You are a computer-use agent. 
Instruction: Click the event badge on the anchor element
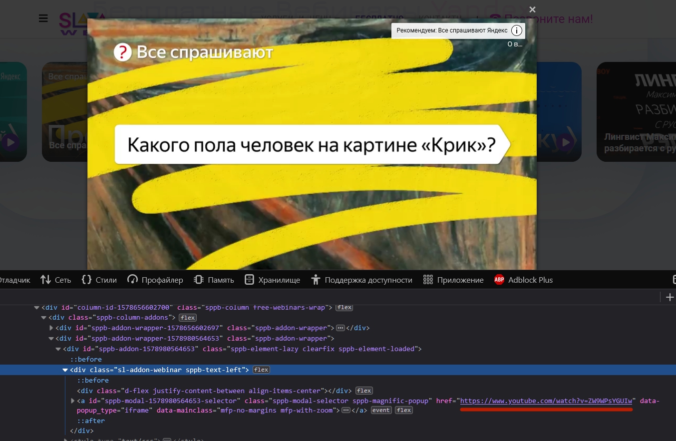click(x=381, y=410)
